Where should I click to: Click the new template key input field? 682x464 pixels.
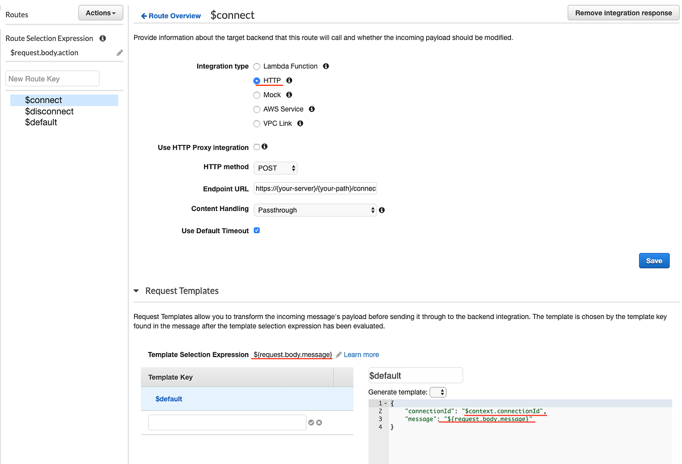(227, 422)
